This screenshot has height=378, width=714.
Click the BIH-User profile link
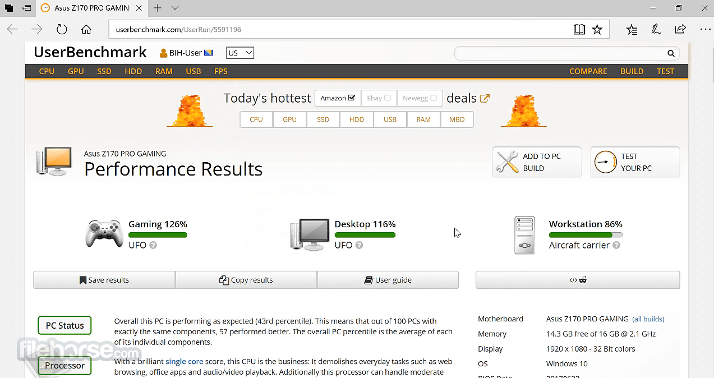tap(186, 53)
